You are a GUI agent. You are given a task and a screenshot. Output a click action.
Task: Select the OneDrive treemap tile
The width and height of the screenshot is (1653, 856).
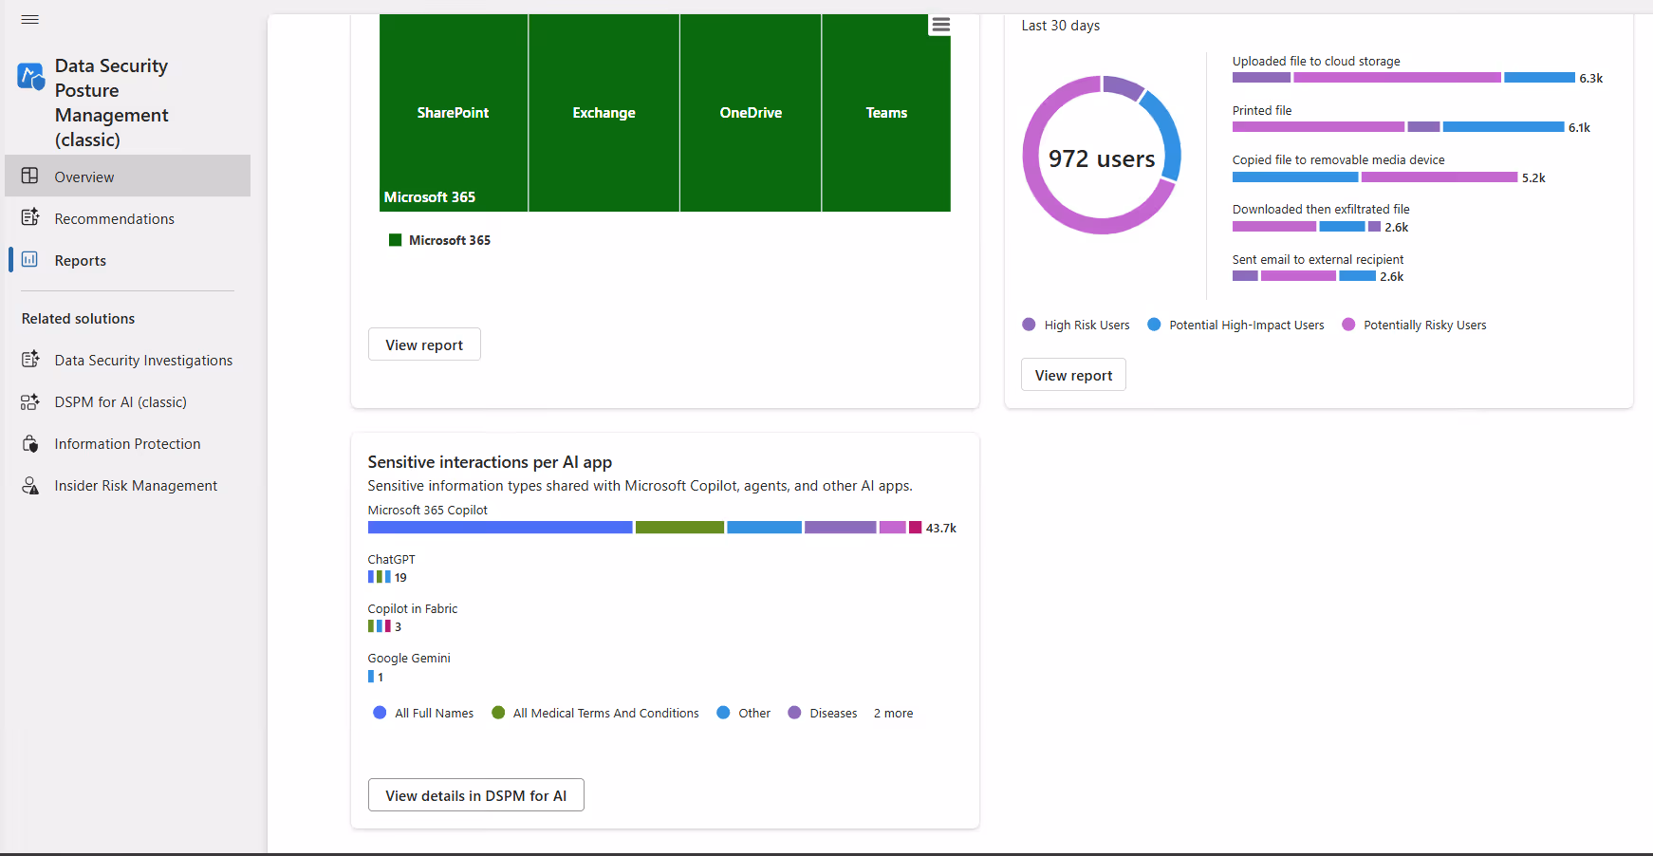(751, 112)
